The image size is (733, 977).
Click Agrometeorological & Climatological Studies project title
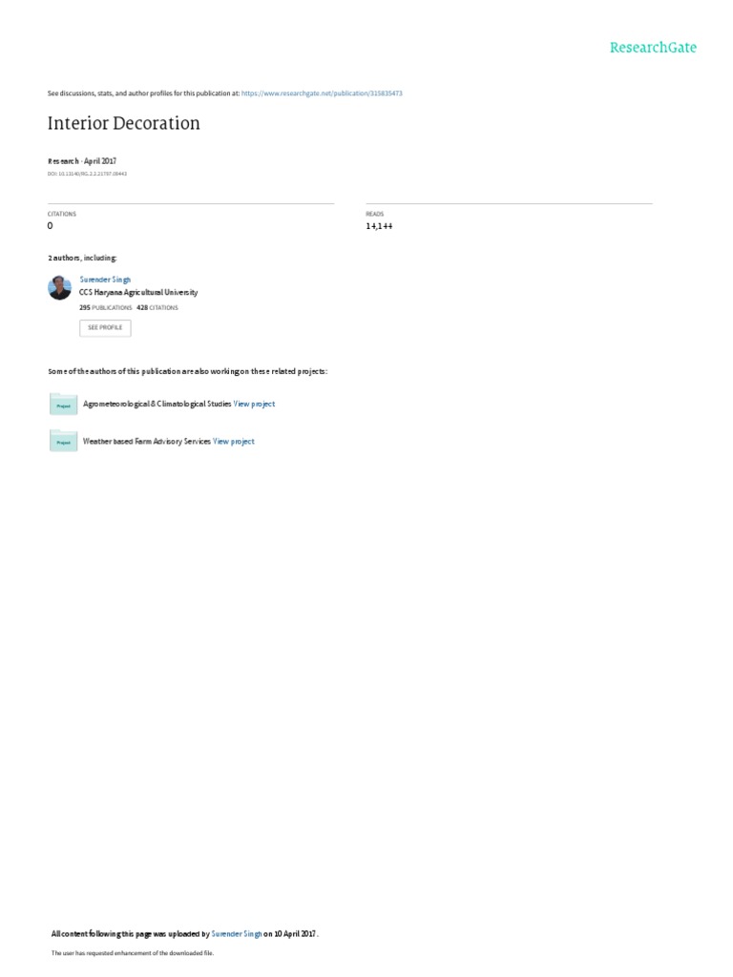[x=157, y=404]
